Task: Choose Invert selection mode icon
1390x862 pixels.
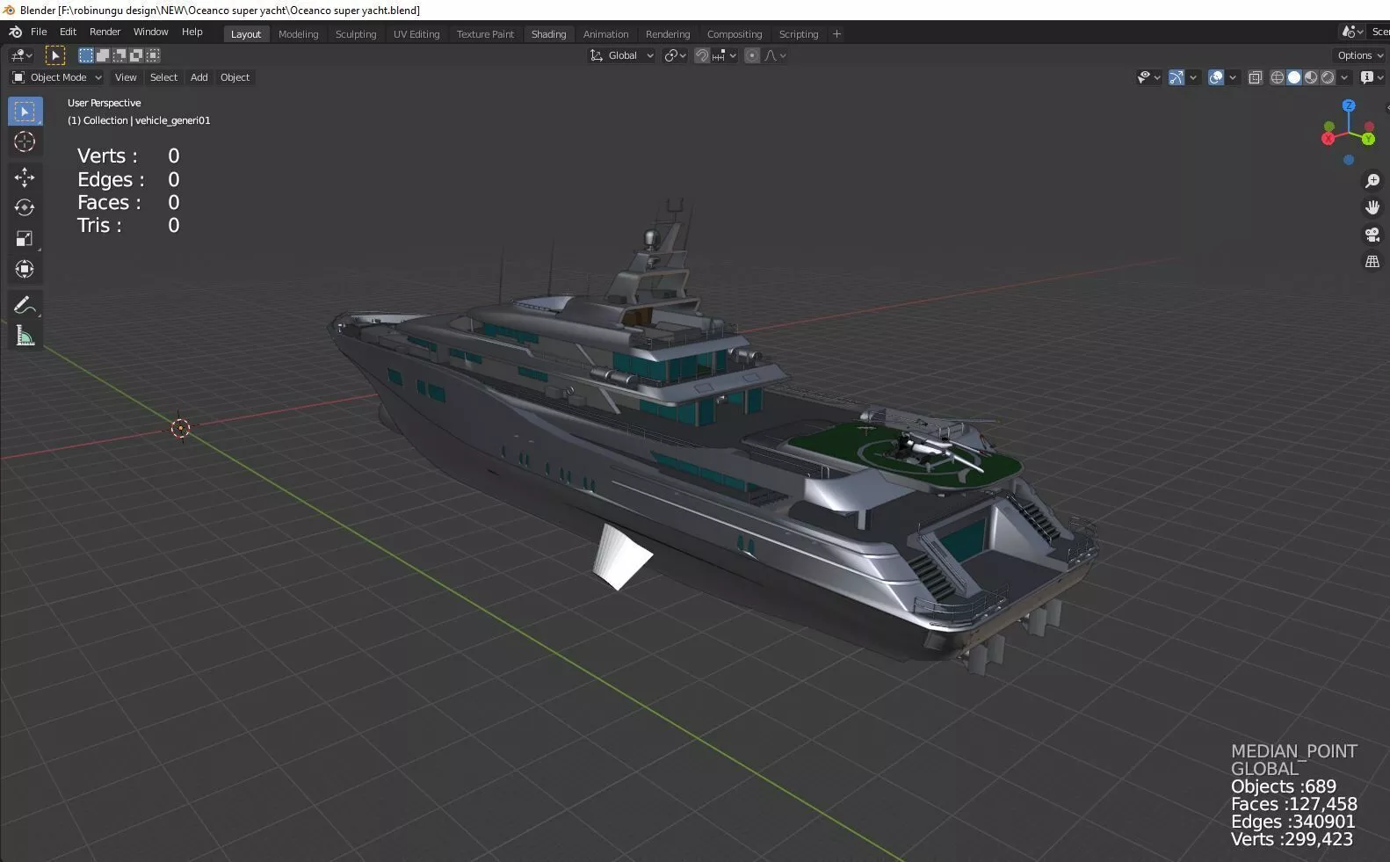Action: click(136, 55)
